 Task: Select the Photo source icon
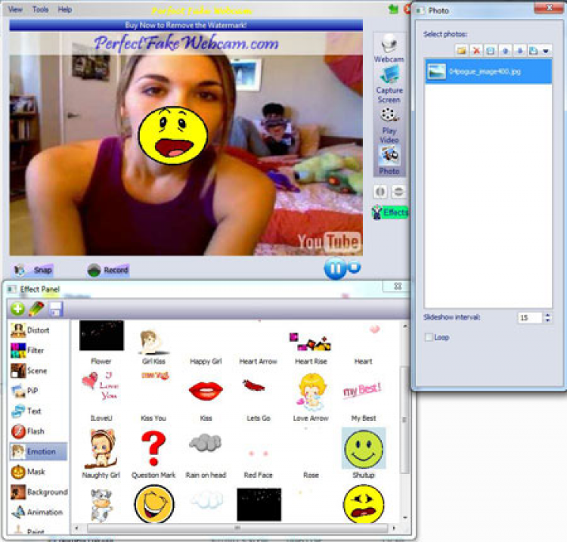[x=389, y=160]
